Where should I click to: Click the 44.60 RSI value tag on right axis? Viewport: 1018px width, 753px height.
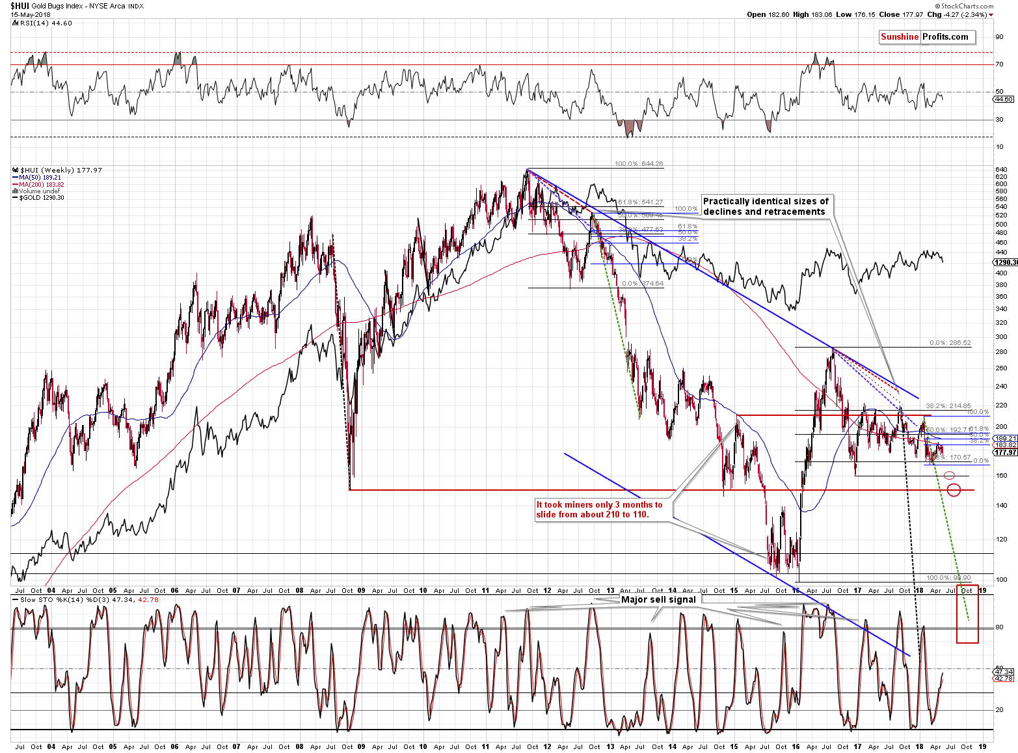click(1004, 99)
